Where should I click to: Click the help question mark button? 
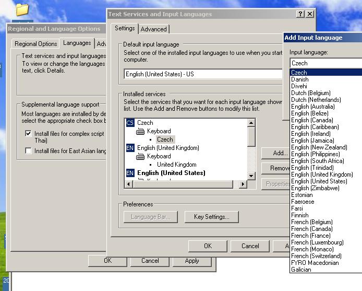(x=300, y=14)
